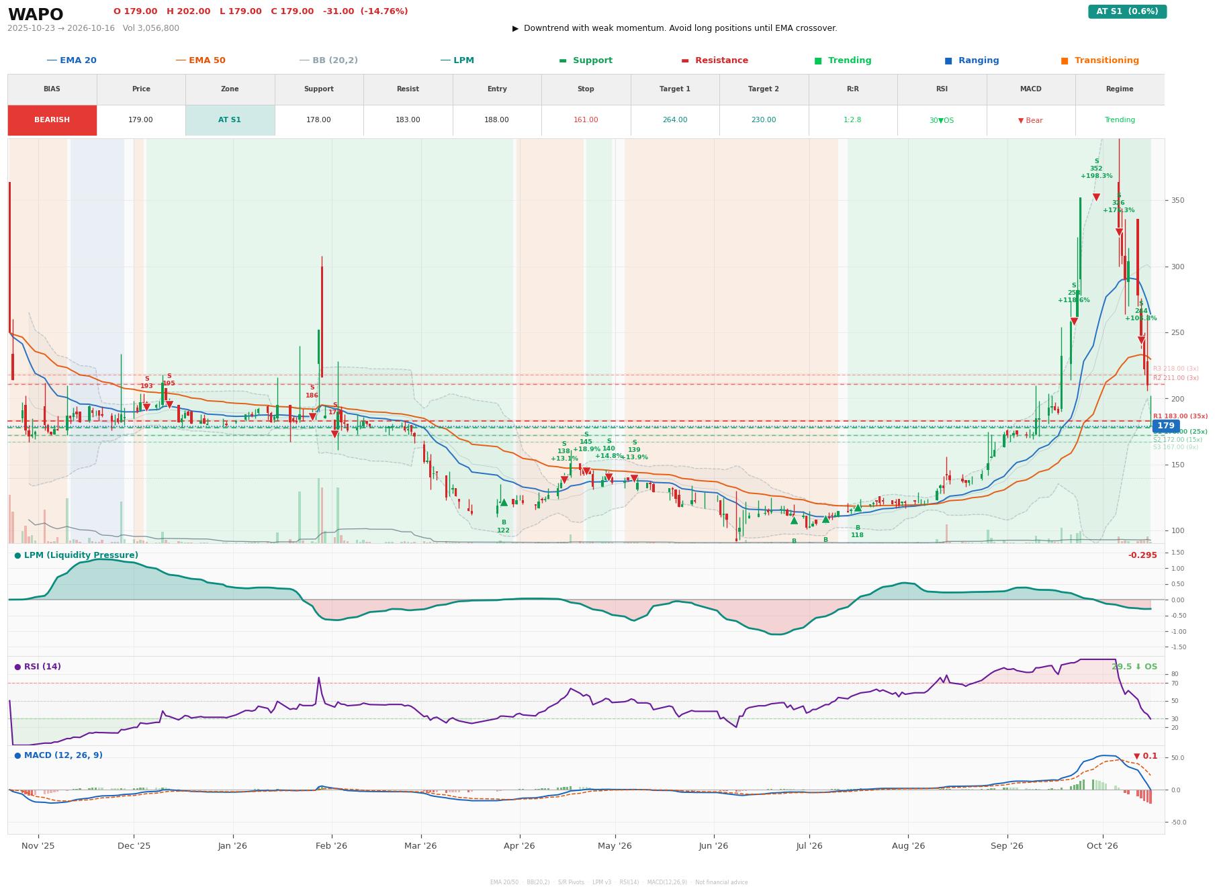Click the Target 1 value 264.00
Image resolution: width=1215 pixels, height=893 pixels.
[674, 120]
